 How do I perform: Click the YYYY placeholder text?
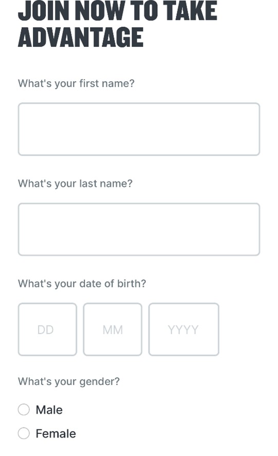[x=183, y=330]
